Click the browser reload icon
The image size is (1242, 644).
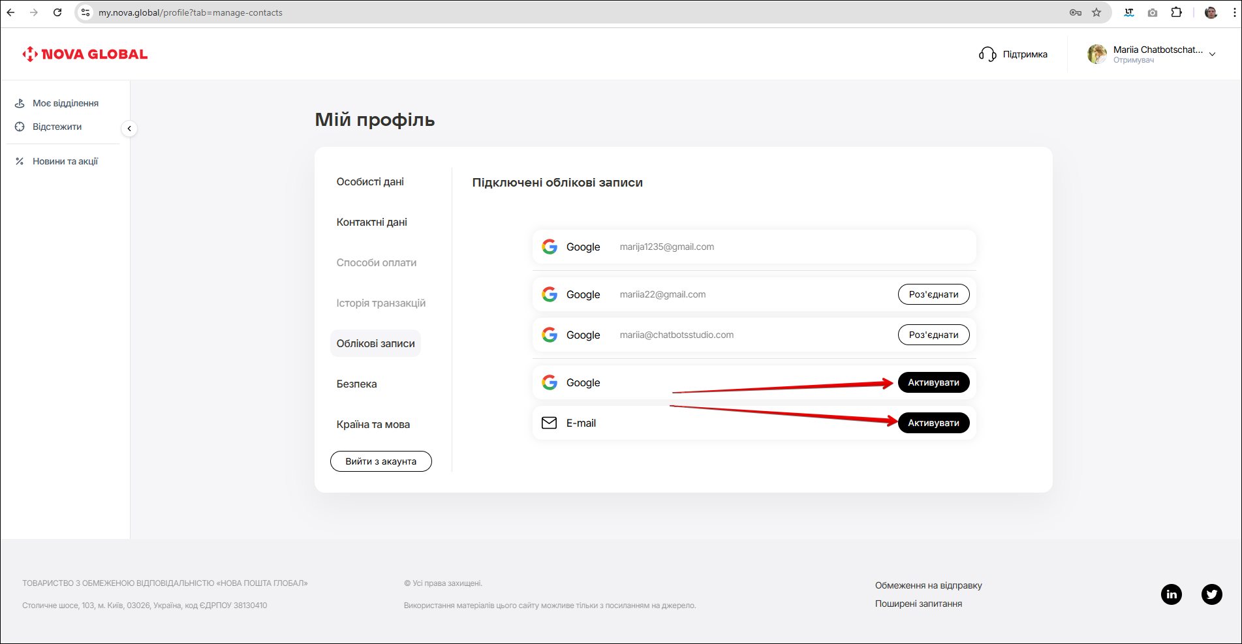click(57, 12)
